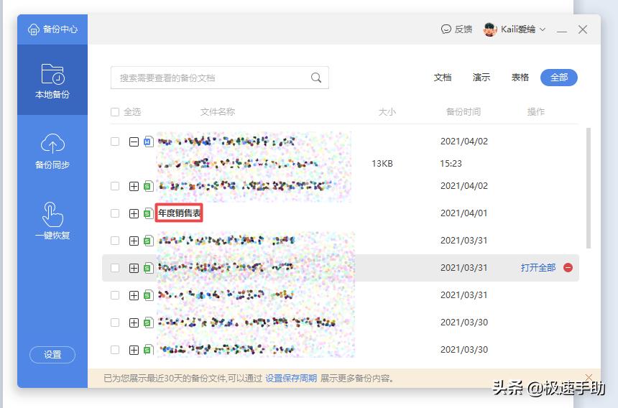Click the 备份时间 column header
618x408 pixels.
463,112
